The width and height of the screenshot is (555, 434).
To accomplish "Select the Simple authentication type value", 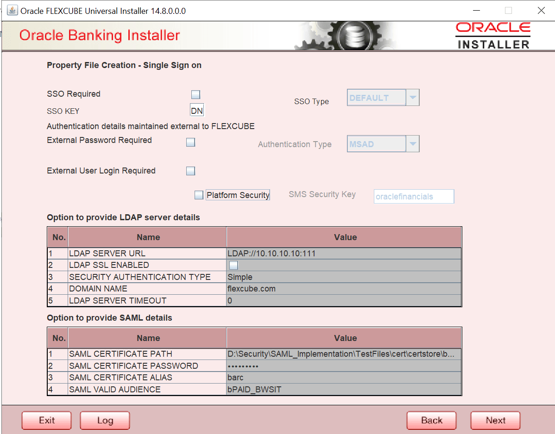I will pos(344,277).
